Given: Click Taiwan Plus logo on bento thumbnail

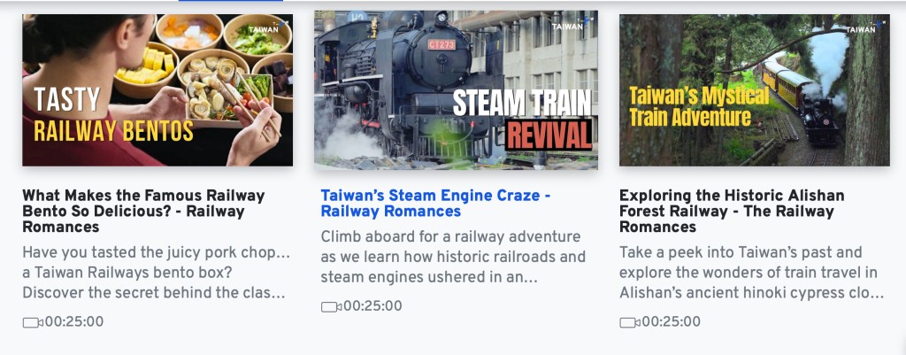Looking at the screenshot, I should pyautogui.click(x=267, y=27).
